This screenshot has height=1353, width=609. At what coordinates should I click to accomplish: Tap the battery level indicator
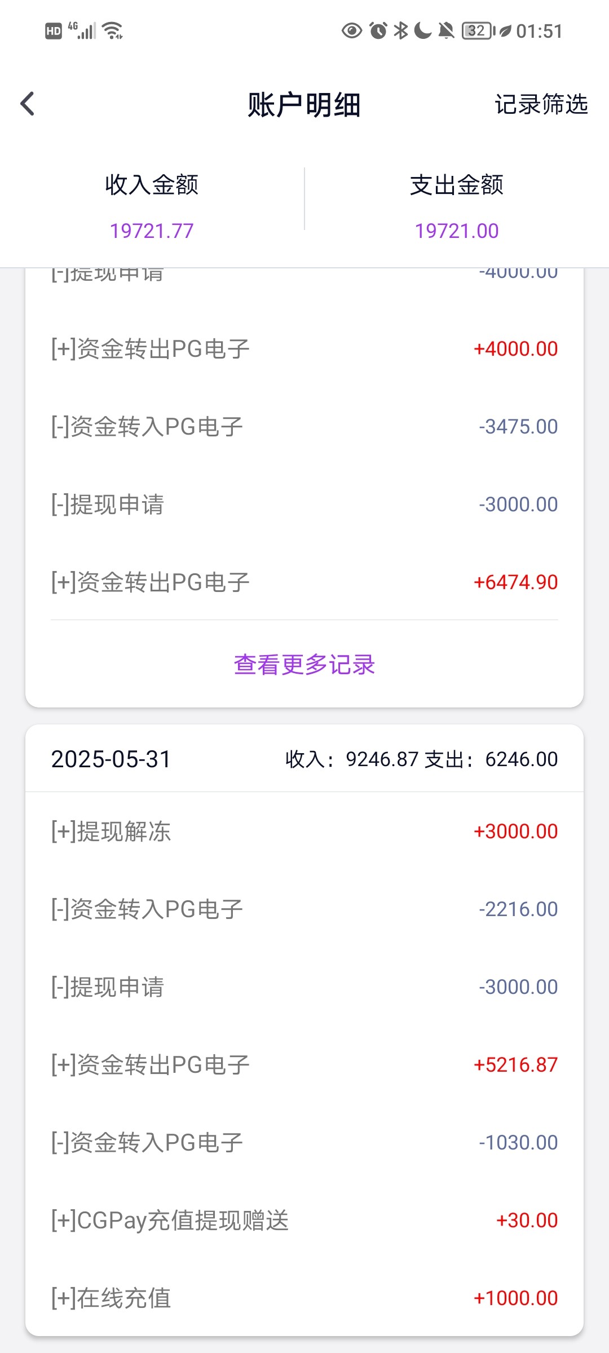[x=478, y=30]
